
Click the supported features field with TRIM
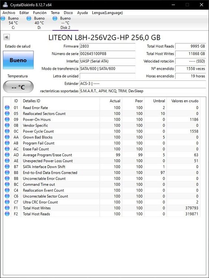[x=143, y=91]
